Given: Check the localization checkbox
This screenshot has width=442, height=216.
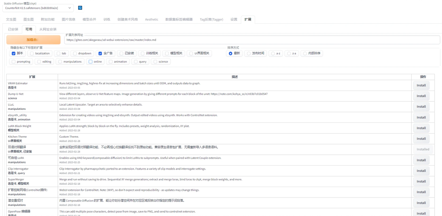Looking at the screenshot, I should [x=32, y=53].
